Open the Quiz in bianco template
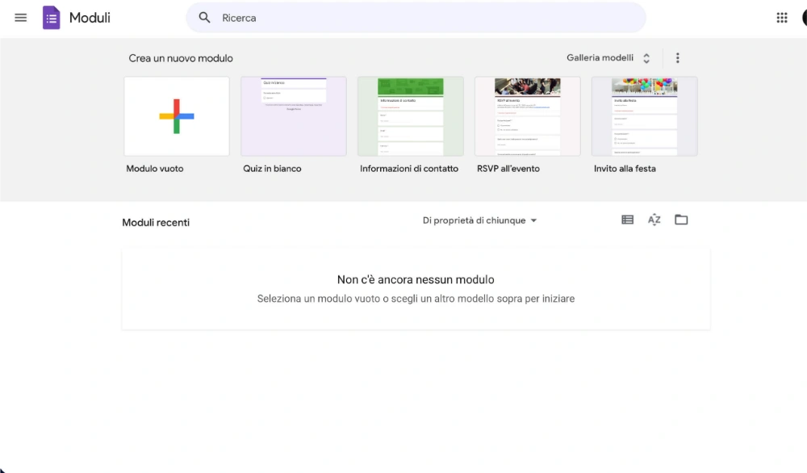Screen dimensions: 807x473 point(294,116)
